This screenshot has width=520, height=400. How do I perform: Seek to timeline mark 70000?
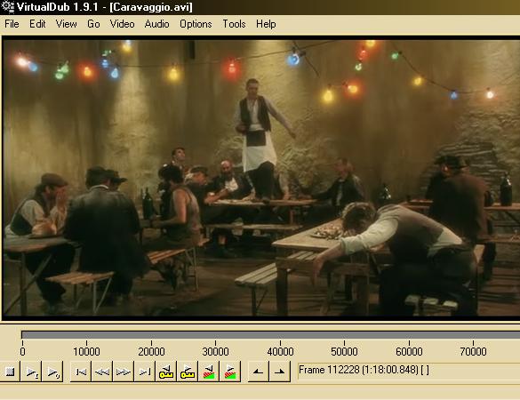(473, 351)
